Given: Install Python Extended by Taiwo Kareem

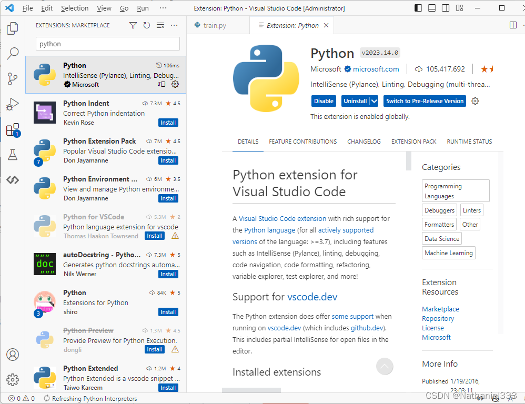Looking at the screenshot, I should pos(168,388).
